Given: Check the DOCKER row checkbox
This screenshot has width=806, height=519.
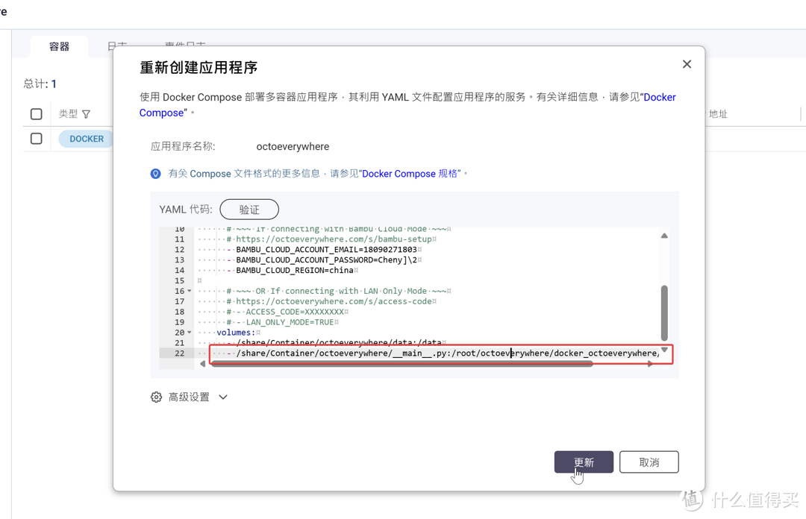Looking at the screenshot, I should [x=36, y=139].
